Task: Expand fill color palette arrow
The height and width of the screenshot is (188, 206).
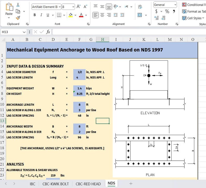Action: click(x=75, y=15)
